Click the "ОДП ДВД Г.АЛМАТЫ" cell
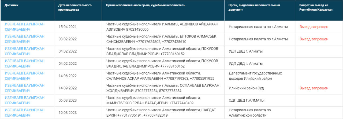 (247, 100)
